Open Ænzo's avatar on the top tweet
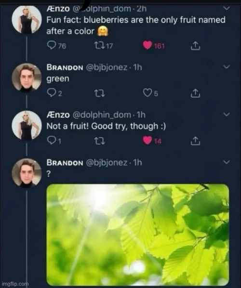This screenshot has width=241, height=288. tap(27, 19)
